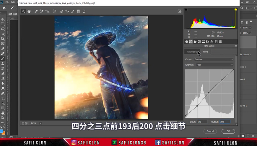Viewport: 257px width, 146px height.
Task: Click the Input value field
Action: [202, 122]
